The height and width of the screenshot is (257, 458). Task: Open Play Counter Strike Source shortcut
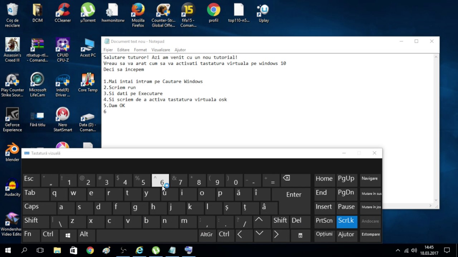point(13,85)
